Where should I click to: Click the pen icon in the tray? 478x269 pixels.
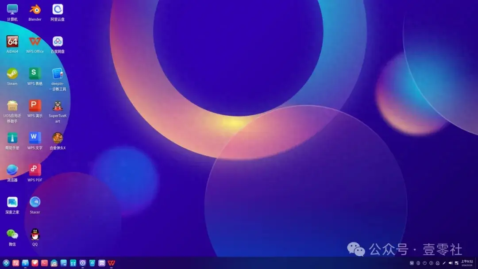pos(444,263)
